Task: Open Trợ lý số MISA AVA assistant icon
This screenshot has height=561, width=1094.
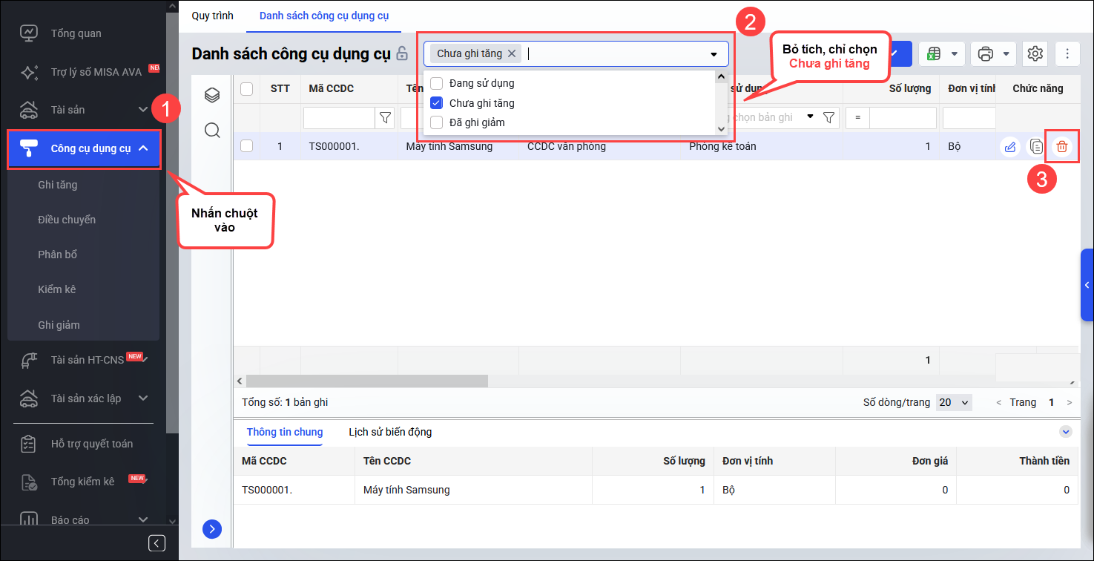Action: pos(29,72)
